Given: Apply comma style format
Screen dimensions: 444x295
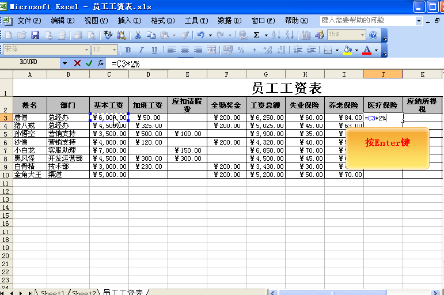Looking at the screenshot, I should (x=255, y=50).
